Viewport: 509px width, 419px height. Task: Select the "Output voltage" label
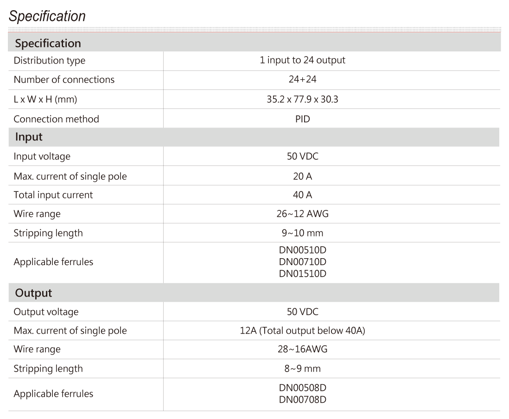tap(46, 312)
